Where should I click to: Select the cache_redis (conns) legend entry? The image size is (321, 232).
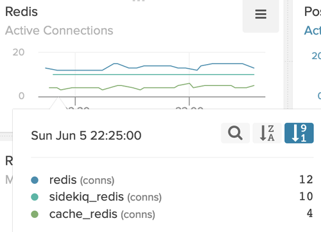[102, 214]
